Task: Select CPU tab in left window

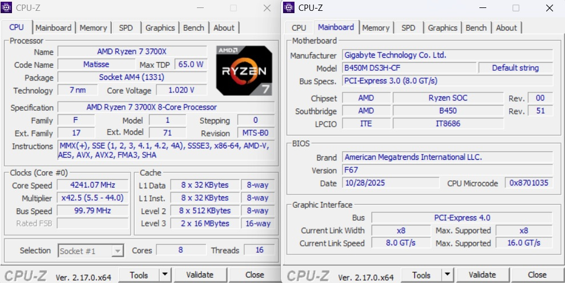Action: pyautogui.click(x=17, y=27)
